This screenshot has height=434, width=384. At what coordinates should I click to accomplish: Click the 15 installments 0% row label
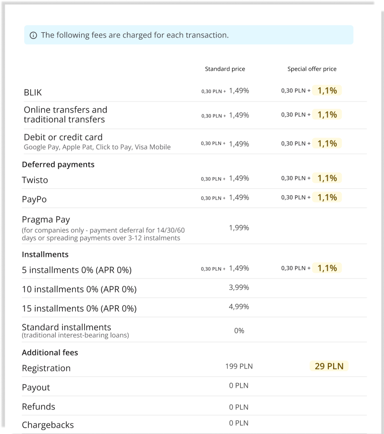79,308
